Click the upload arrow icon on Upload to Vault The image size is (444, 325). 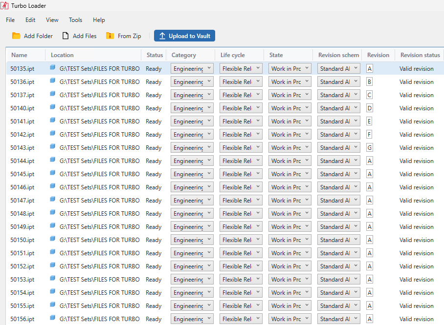pyautogui.click(x=162, y=36)
